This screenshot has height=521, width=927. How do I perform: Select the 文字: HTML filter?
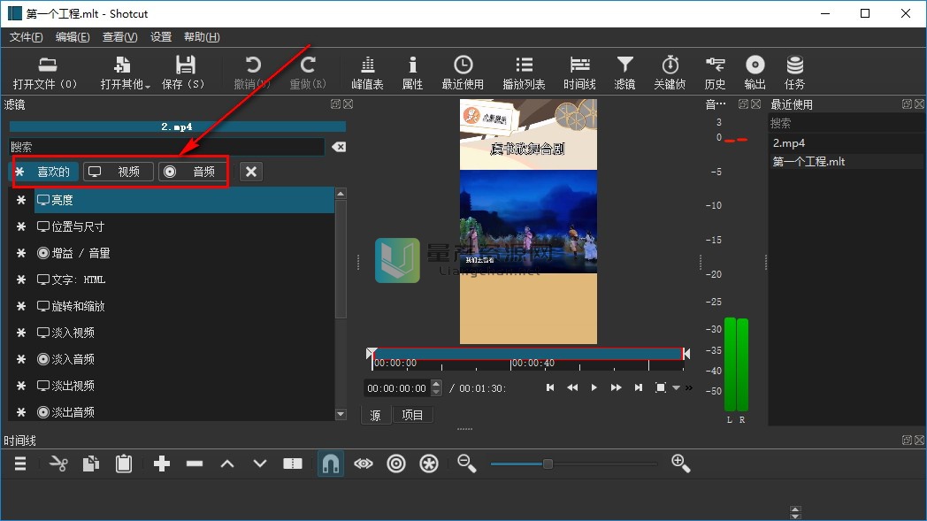[184, 280]
